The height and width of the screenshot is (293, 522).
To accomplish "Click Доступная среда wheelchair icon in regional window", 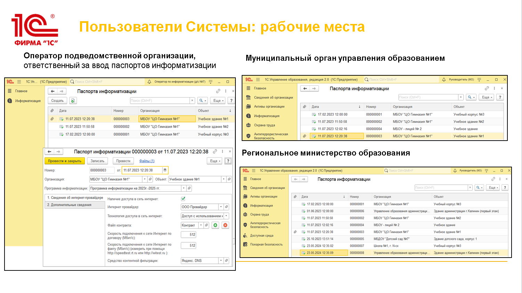I will pos(245,235).
